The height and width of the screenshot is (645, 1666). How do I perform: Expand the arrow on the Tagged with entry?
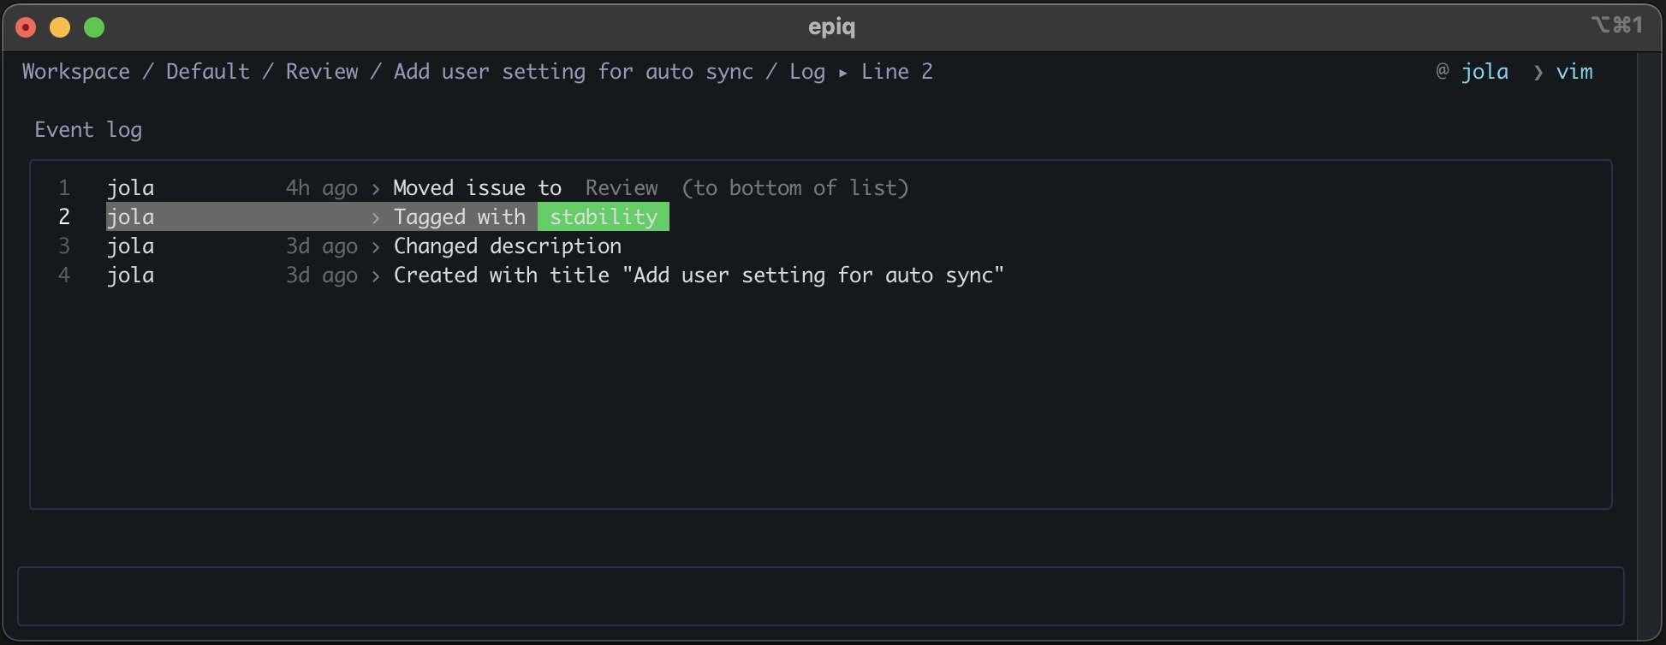click(375, 216)
